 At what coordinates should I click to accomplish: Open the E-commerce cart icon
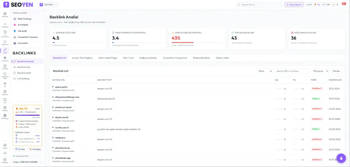[x=5, y=34]
